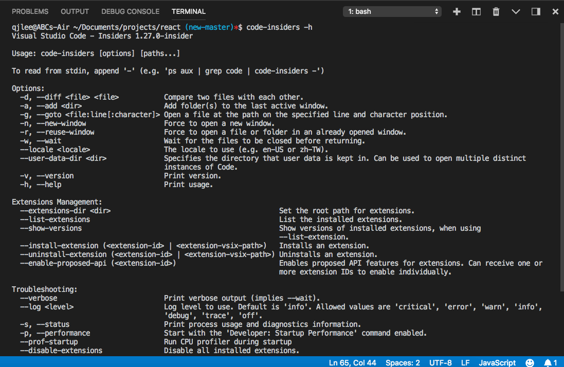The image size is (564, 367).
Task: Click the '--disable-extensions' option
Action: click(61, 351)
